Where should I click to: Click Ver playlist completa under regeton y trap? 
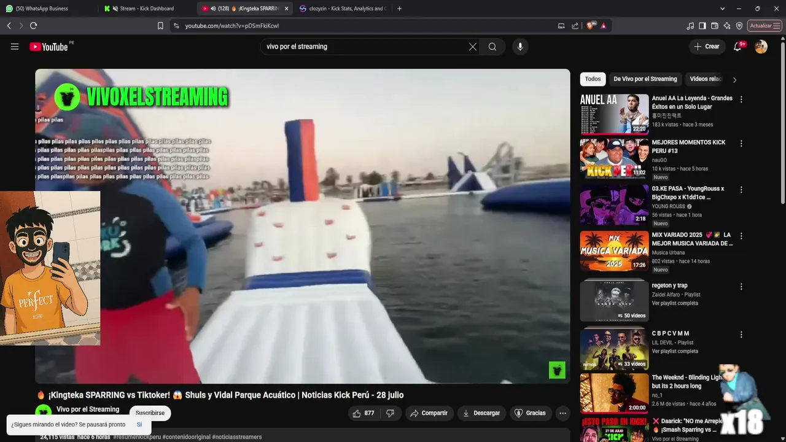pyautogui.click(x=675, y=303)
